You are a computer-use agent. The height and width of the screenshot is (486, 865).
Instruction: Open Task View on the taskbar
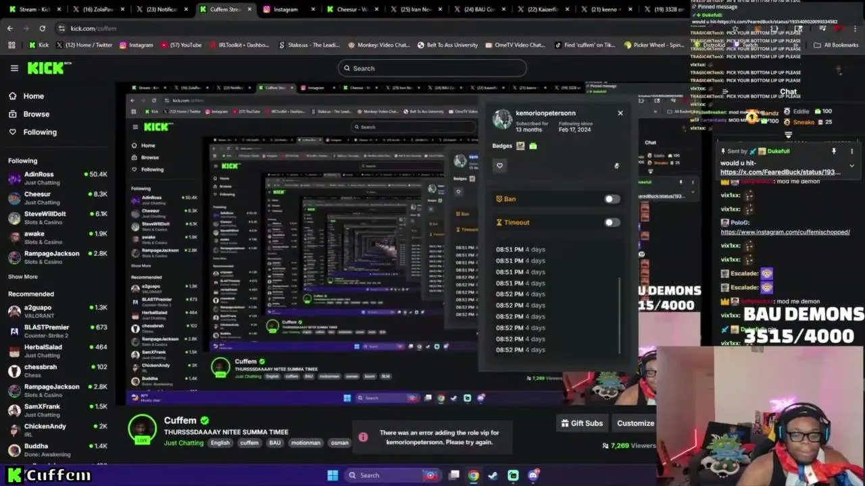pyautogui.click(x=454, y=475)
